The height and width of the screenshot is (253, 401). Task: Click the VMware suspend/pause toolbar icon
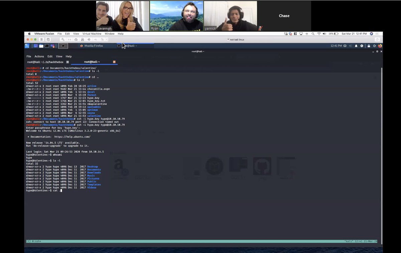tap(41, 39)
